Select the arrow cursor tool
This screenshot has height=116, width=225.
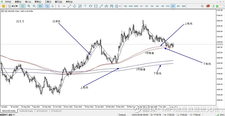coord(47,6)
